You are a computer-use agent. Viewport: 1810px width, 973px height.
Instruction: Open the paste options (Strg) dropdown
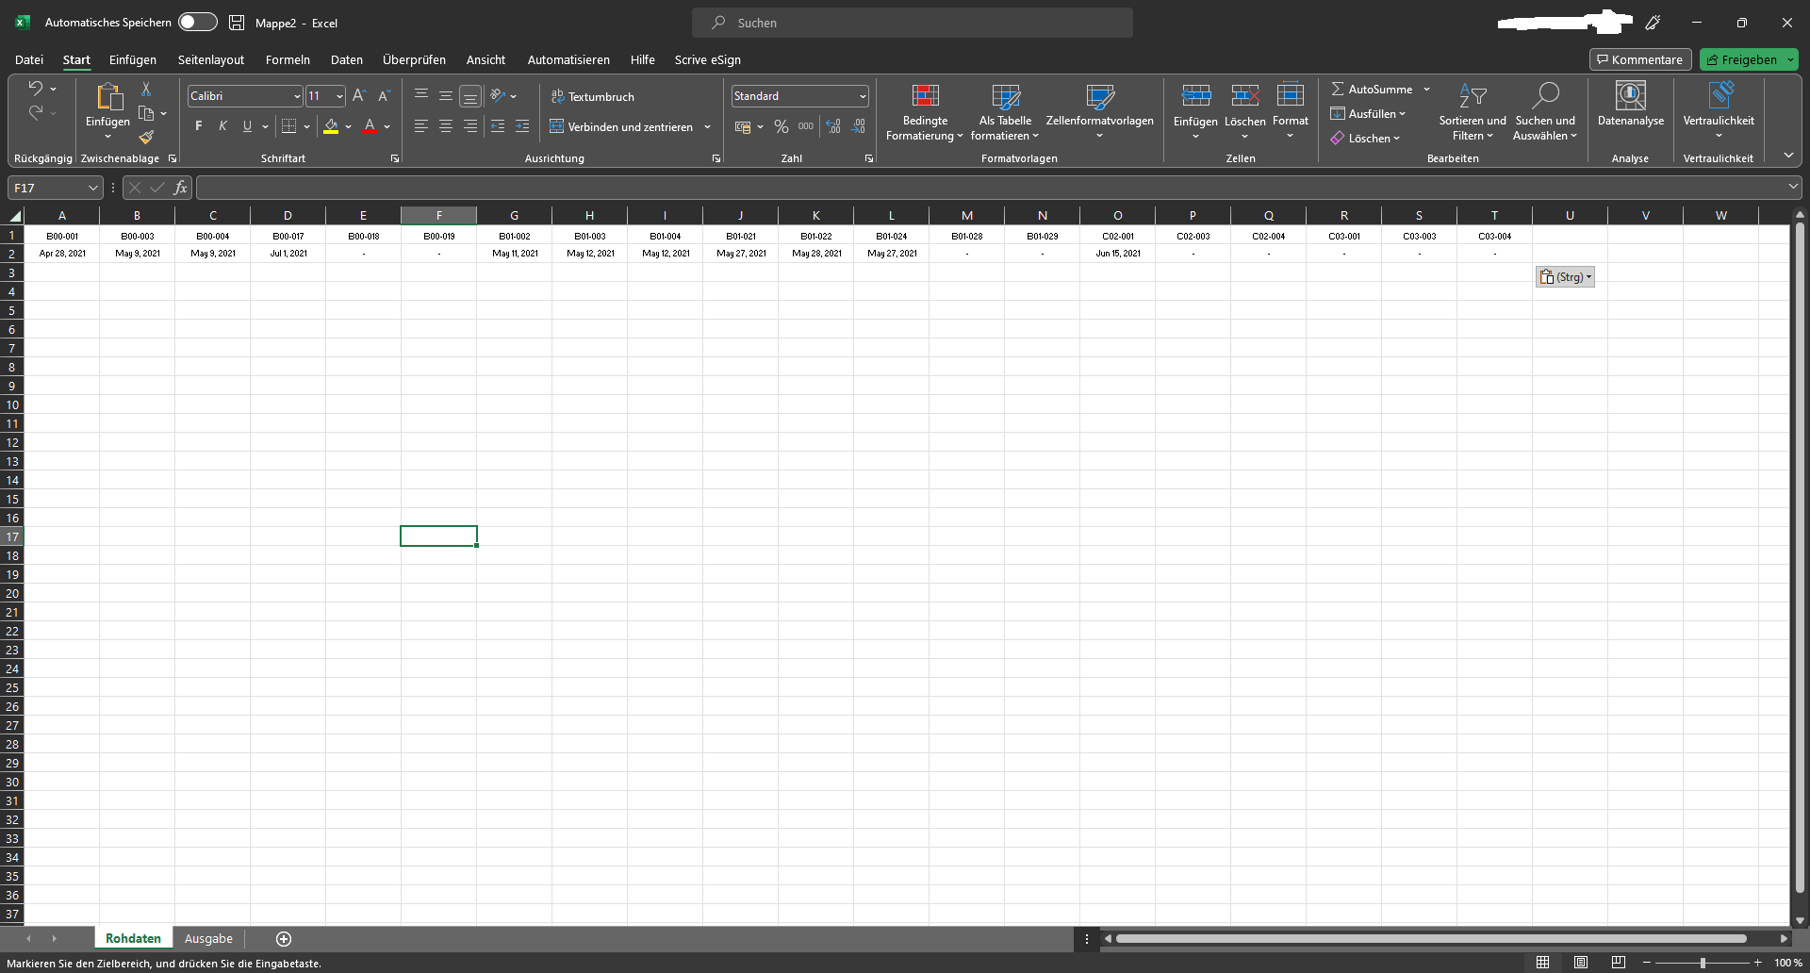coord(1565,277)
